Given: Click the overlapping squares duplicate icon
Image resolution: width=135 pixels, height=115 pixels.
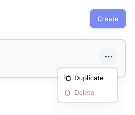Looking at the screenshot, I should [67, 78].
